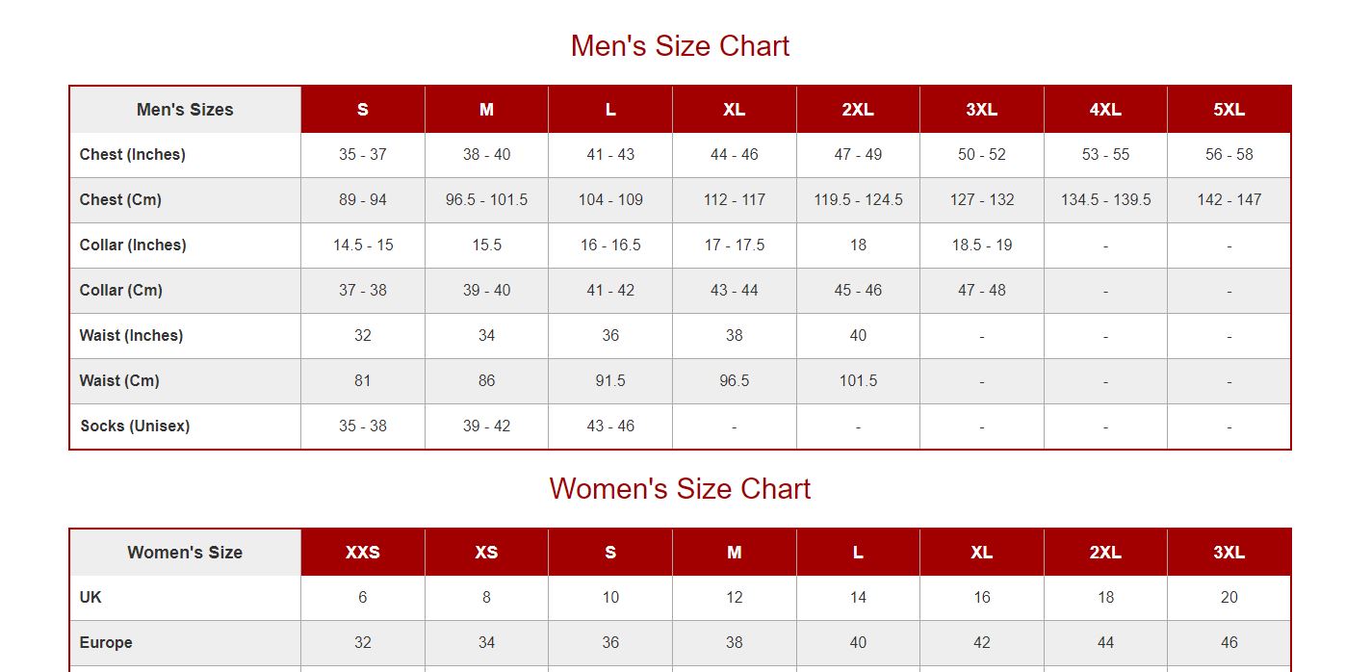This screenshot has height=672, width=1345.
Task: Click the chest cell reading "119.5 - 124.5"
Action: [858, 200]
